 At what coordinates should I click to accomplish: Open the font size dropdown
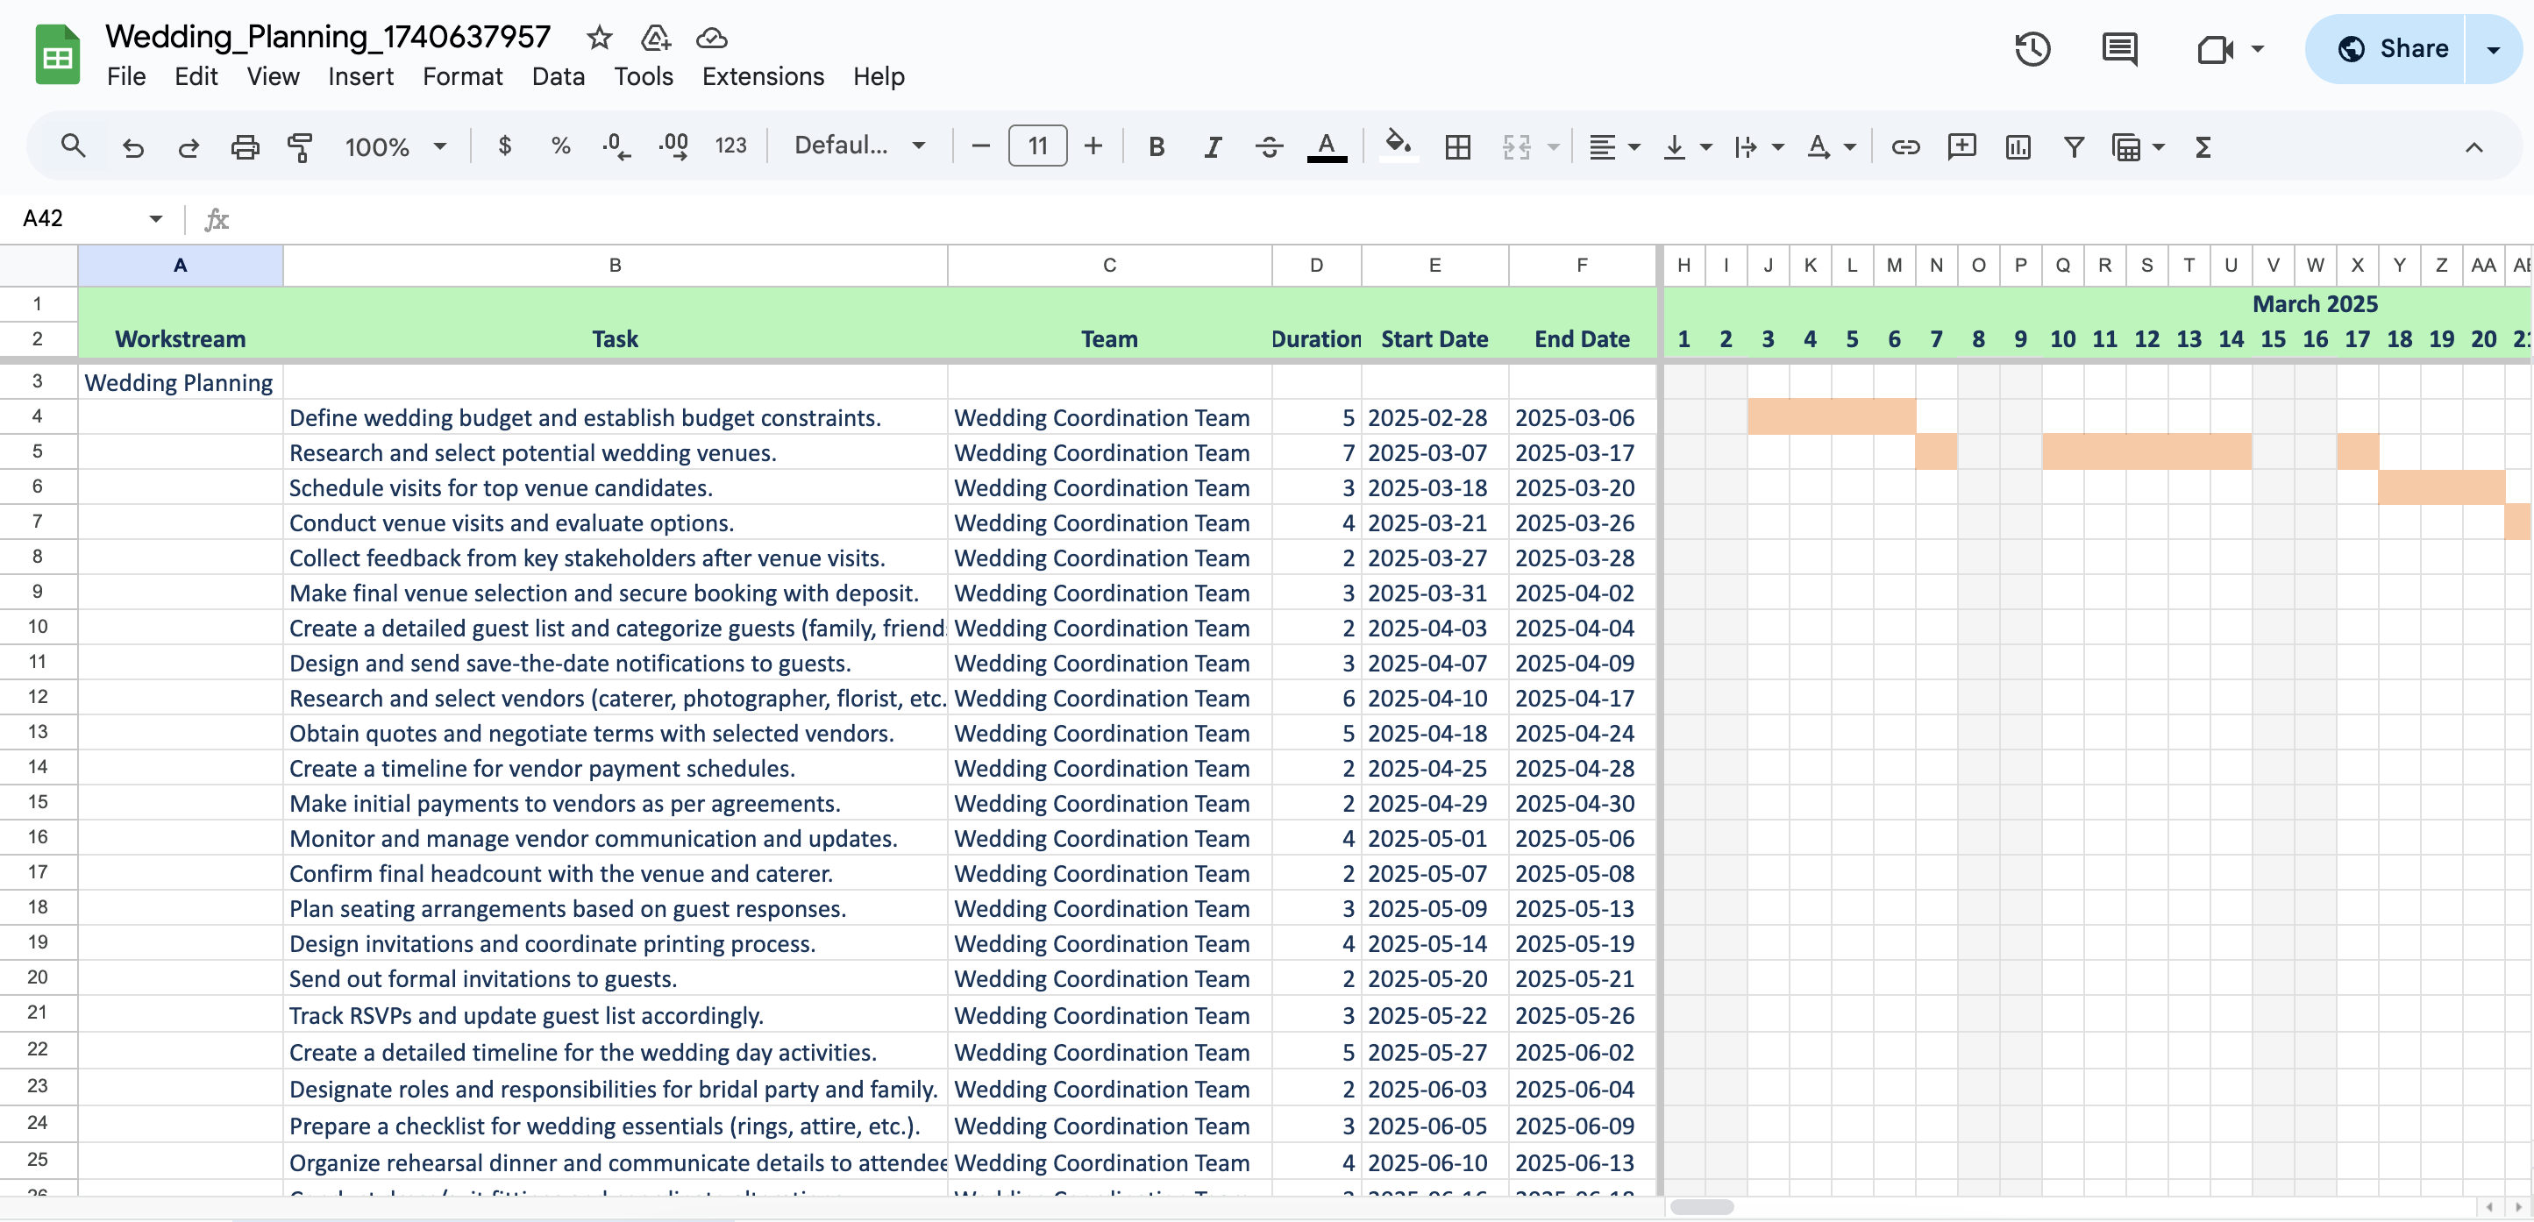[1036, 146]
